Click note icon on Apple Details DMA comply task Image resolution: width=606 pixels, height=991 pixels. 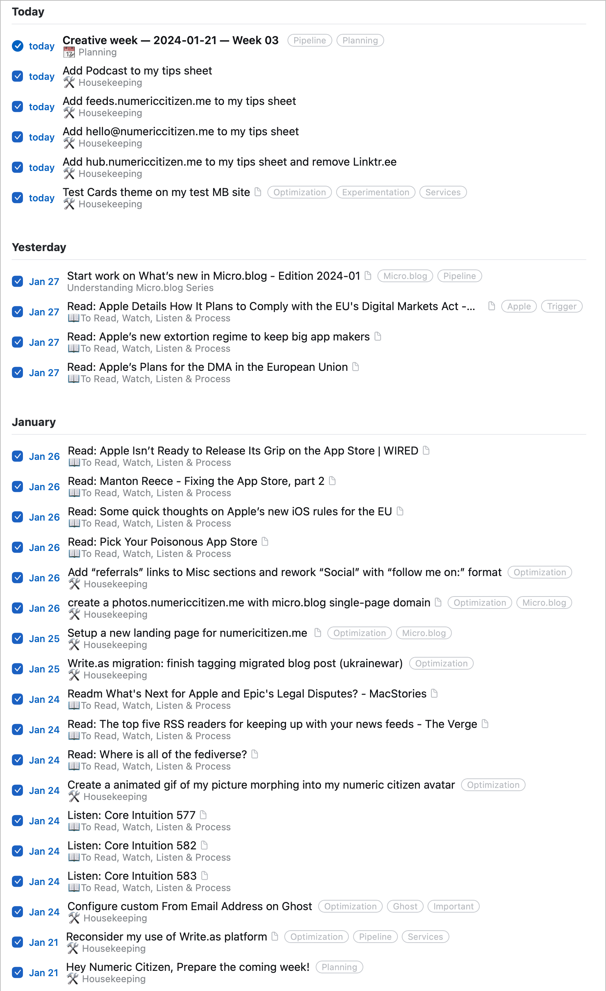(492, 306)
